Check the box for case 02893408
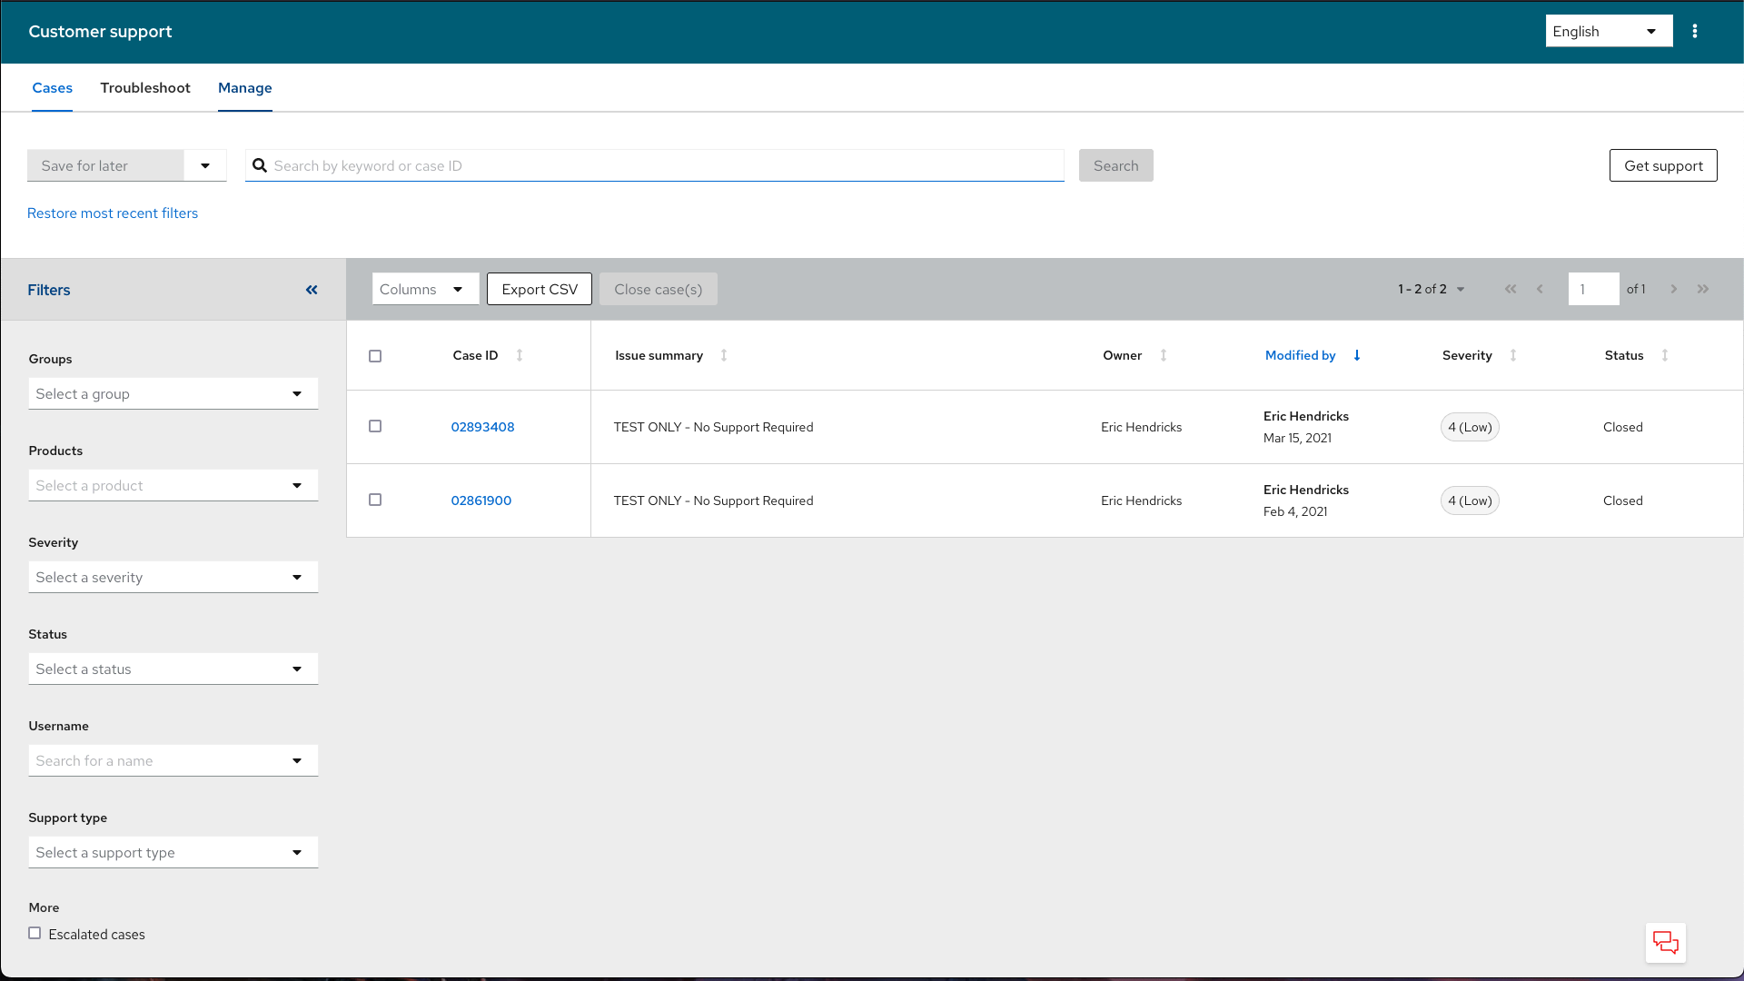 [375, 426]
